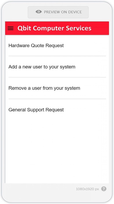
Task: Click the screen size text at bottom
Action: click(x=88, y=189)
